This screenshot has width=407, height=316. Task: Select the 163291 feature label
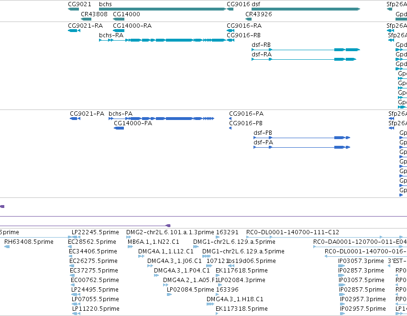point(227,232)
